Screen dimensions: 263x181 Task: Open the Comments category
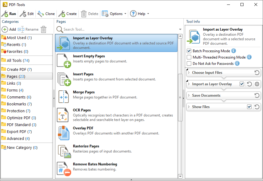[26, 97]
